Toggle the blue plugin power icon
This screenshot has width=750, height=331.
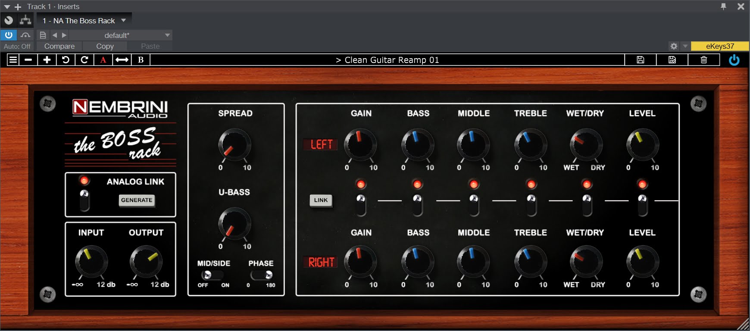point(734,60)
